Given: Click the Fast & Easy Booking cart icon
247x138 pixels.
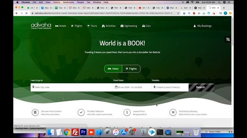Looking at the screenshot, I should coord(173,112).
